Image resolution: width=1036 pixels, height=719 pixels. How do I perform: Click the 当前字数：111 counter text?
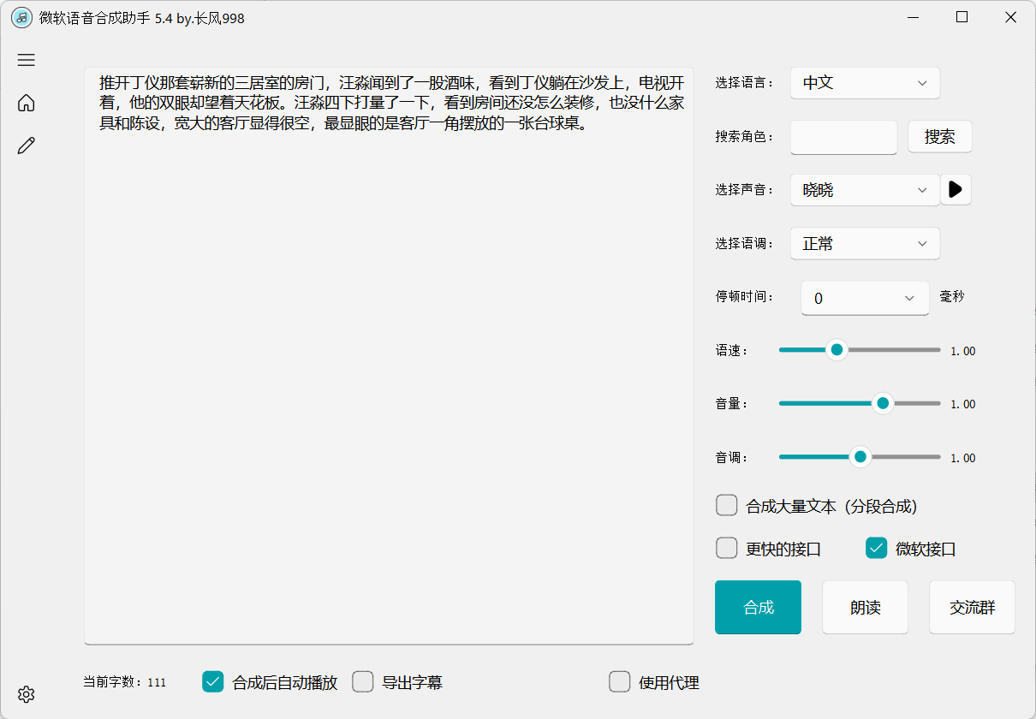click(x=125, y=682)
